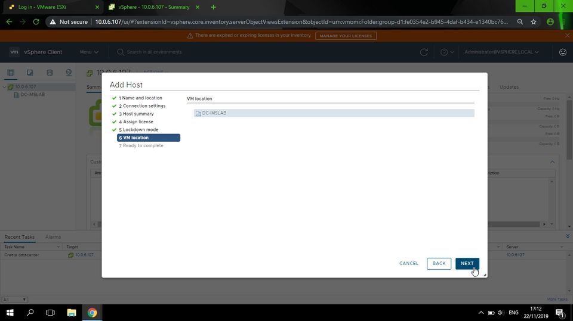The width and height of the screenshot is (573, 321).
Task: Cancel the Add Host wizard
Action: pos(408,263)
